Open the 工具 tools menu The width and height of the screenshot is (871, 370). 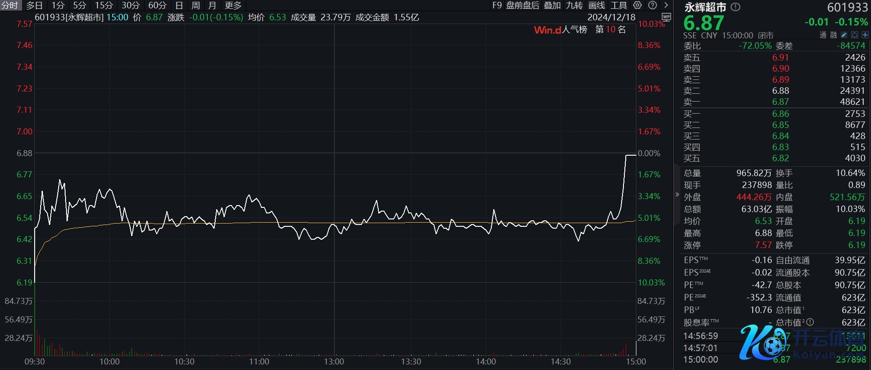pyautogui.click(x=618, y=5)
